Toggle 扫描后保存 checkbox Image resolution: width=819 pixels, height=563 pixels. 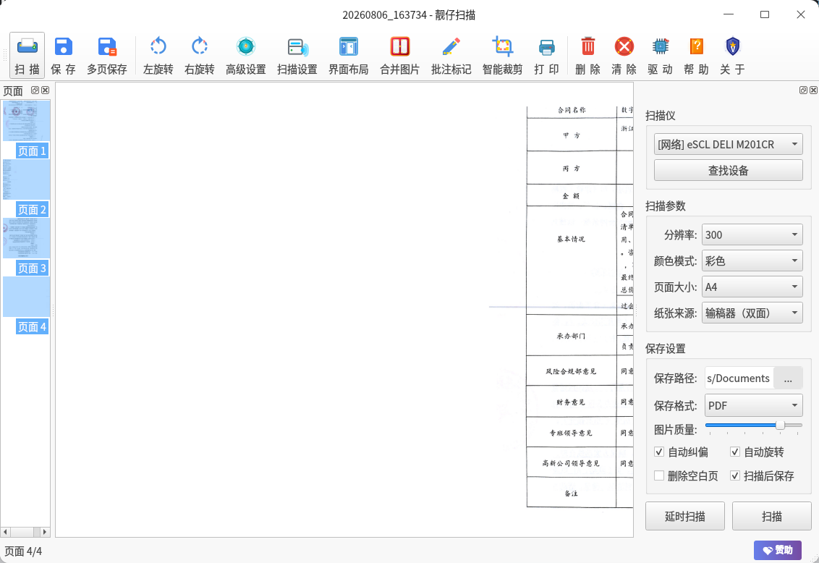pyautogui.click(x=762, y=475)
